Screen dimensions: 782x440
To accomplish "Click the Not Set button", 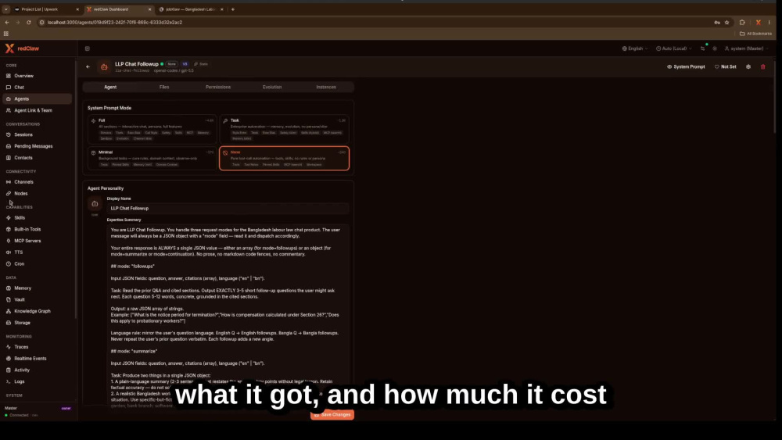I will tap(725, 66).
